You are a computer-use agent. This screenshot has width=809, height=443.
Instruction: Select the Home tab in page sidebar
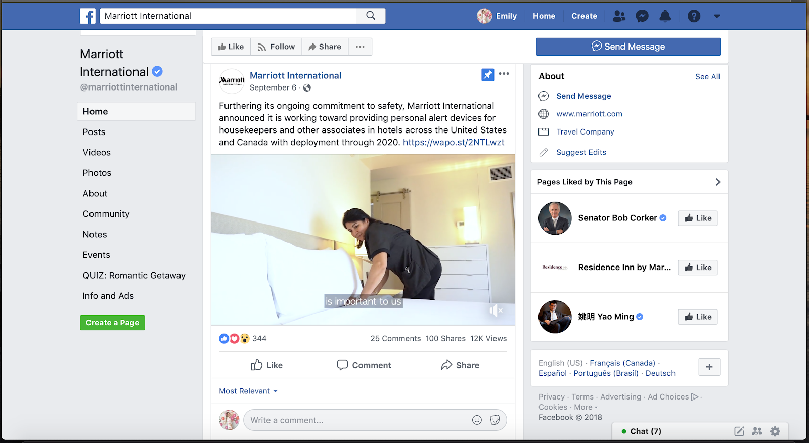click(x=136, y=112)
